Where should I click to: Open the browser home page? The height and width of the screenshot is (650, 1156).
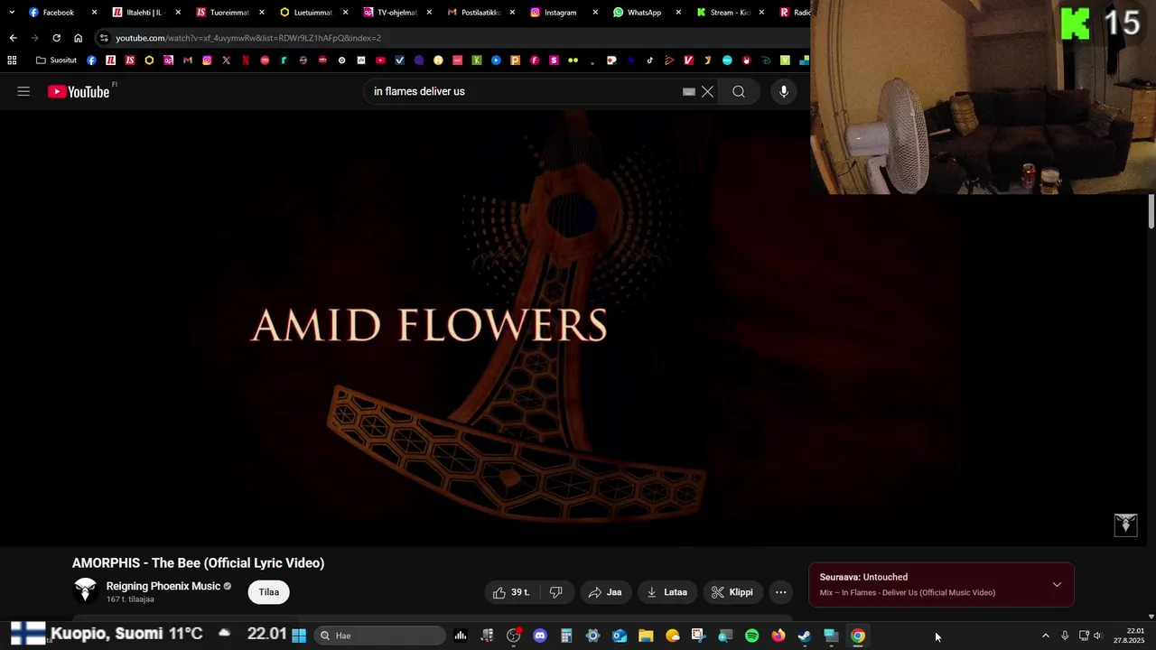(78, 38)
